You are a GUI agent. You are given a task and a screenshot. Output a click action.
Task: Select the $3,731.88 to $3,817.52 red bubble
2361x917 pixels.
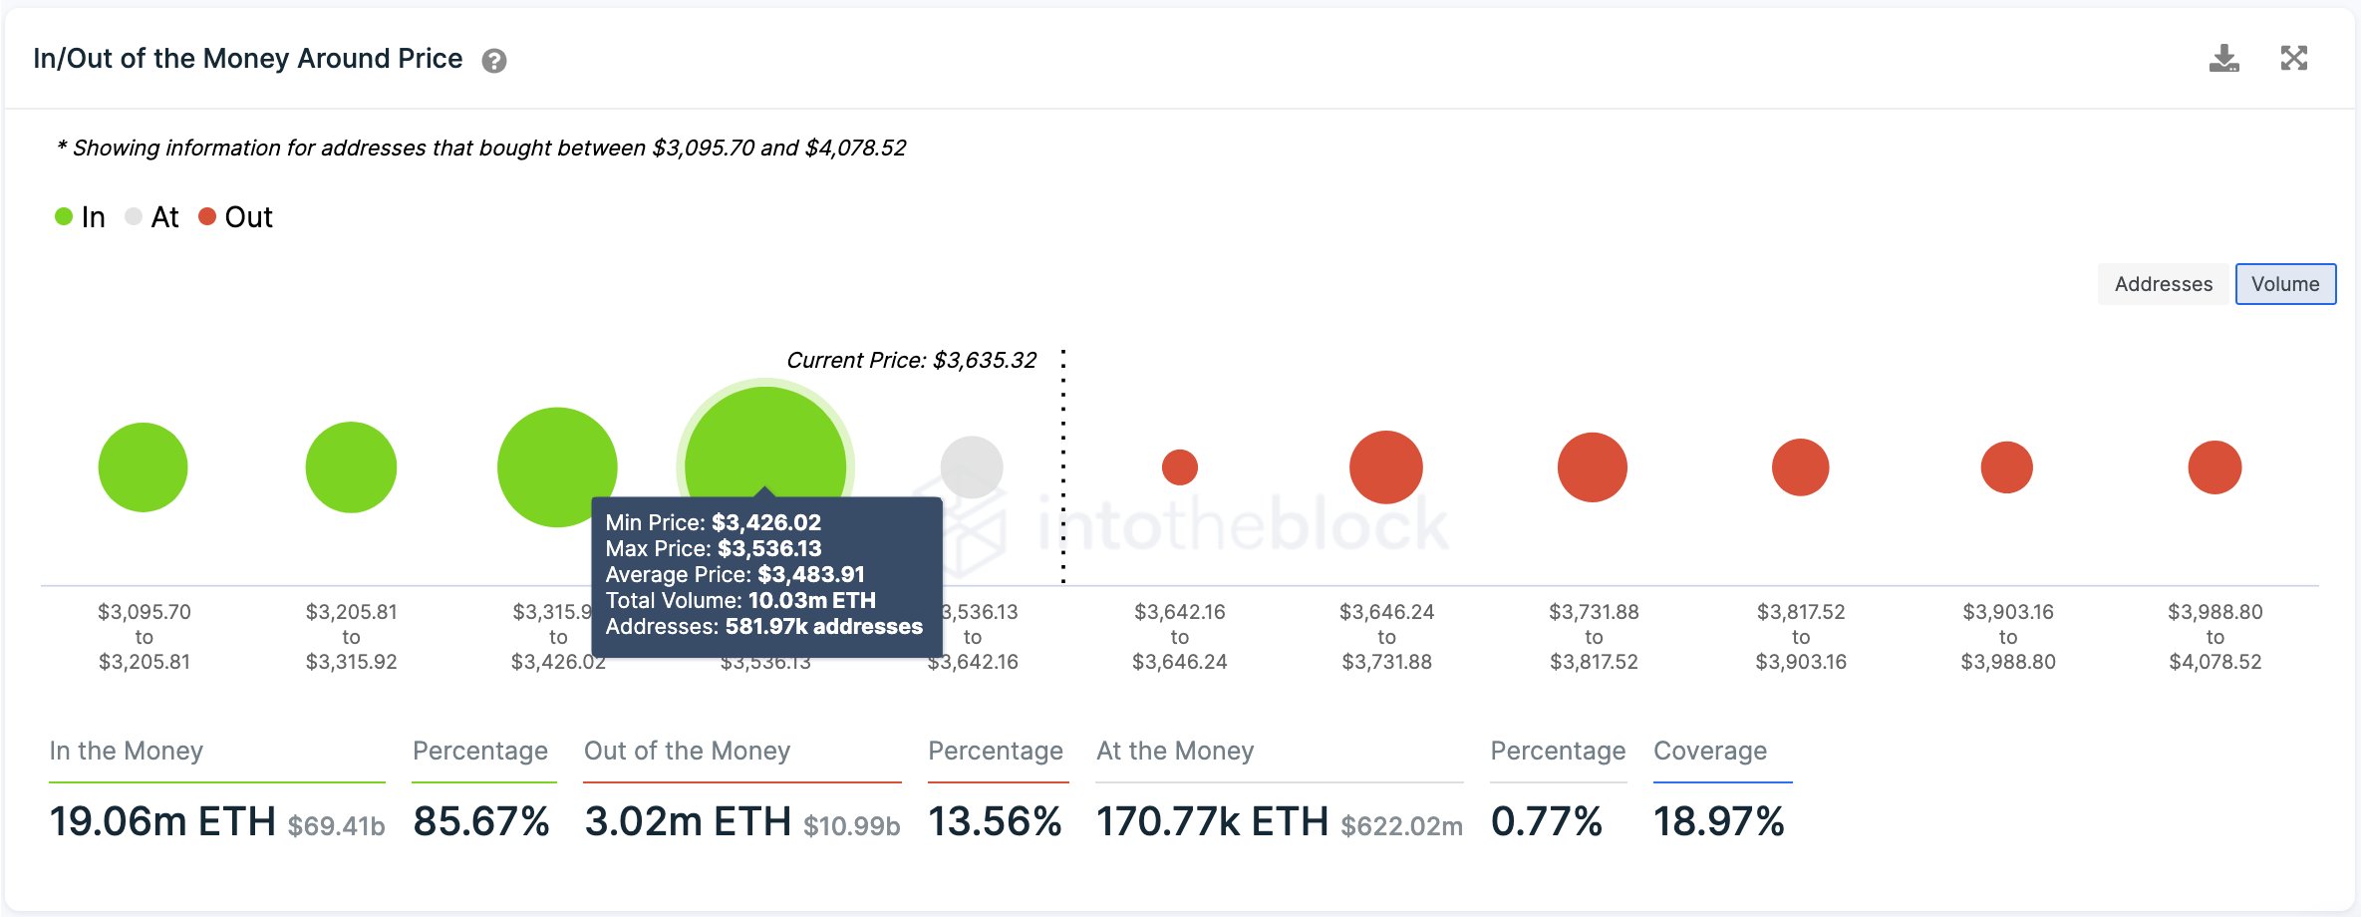coord(1593,467)
